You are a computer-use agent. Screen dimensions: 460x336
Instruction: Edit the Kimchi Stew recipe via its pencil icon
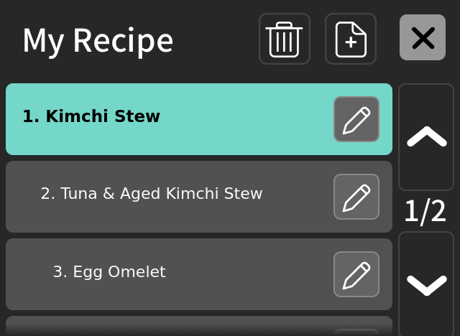356,119
